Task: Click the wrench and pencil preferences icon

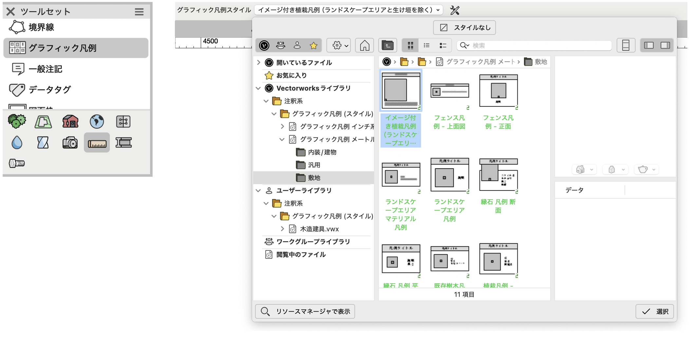Action: click(x=455, y=10)
